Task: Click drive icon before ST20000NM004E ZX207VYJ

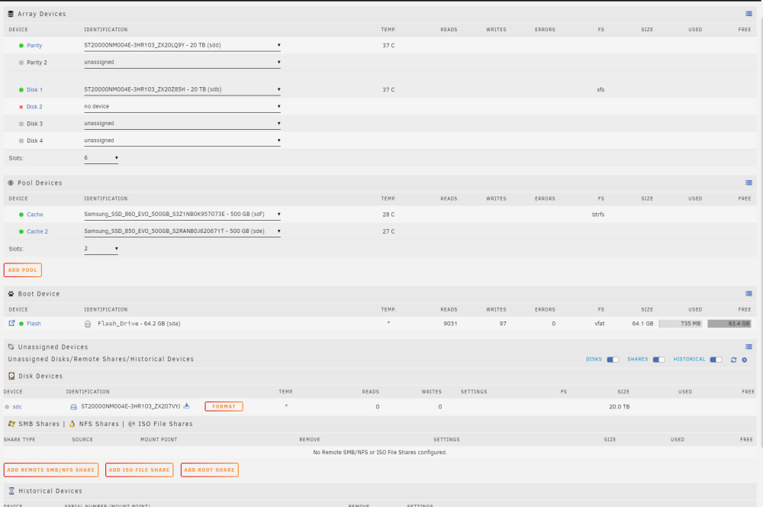Action: pos(73,407)
